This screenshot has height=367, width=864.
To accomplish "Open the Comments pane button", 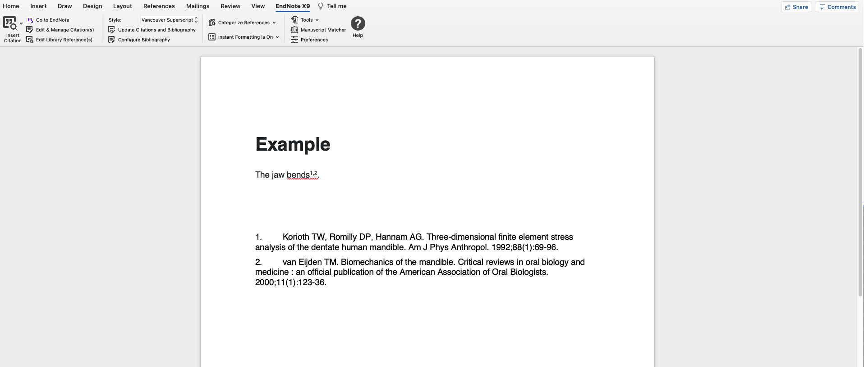I will (x=837, y=7).
